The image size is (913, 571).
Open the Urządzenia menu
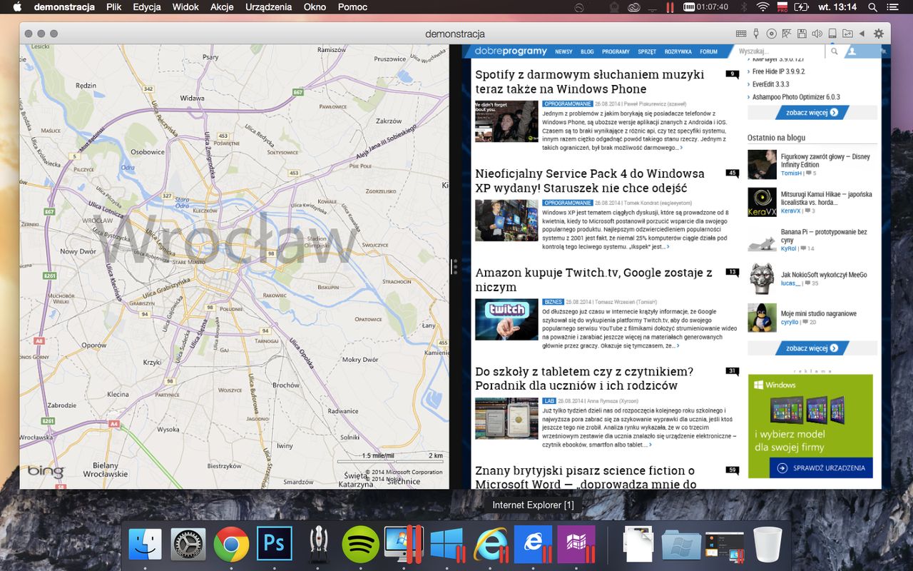pos(269,7)
